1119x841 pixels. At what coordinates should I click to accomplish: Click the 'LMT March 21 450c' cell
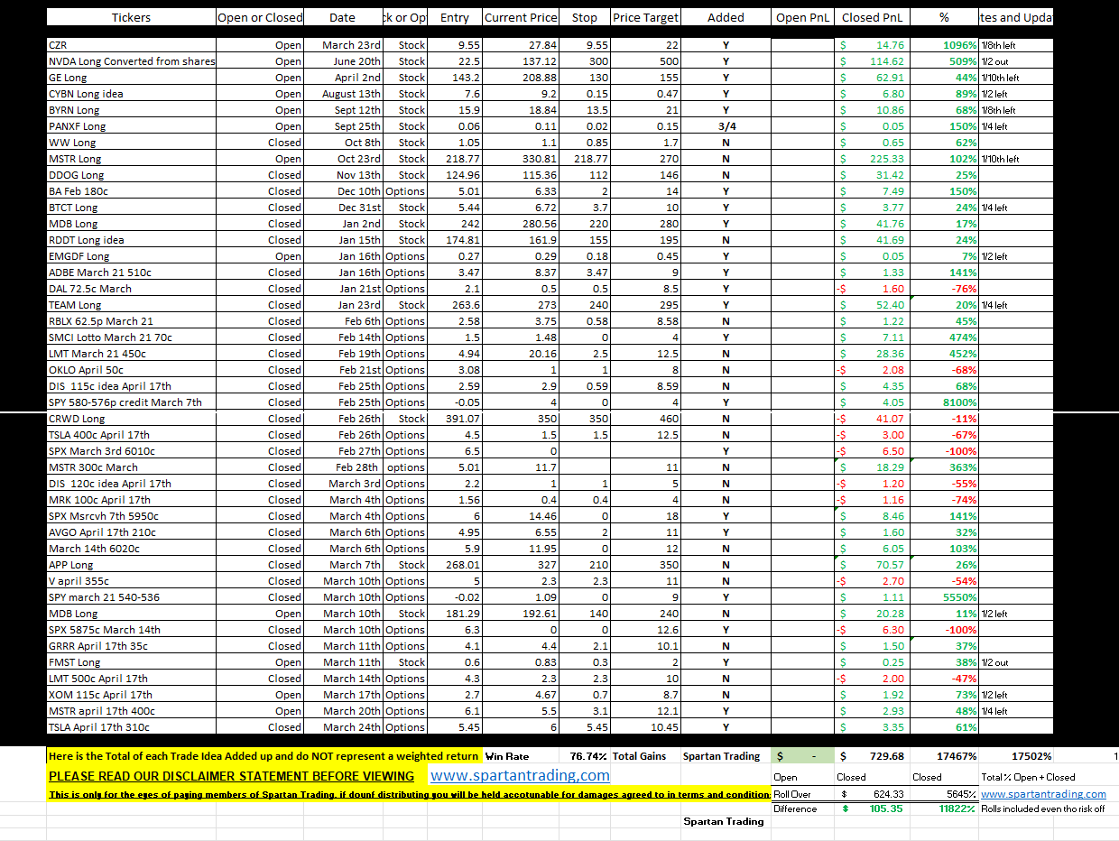pos(132,354)
